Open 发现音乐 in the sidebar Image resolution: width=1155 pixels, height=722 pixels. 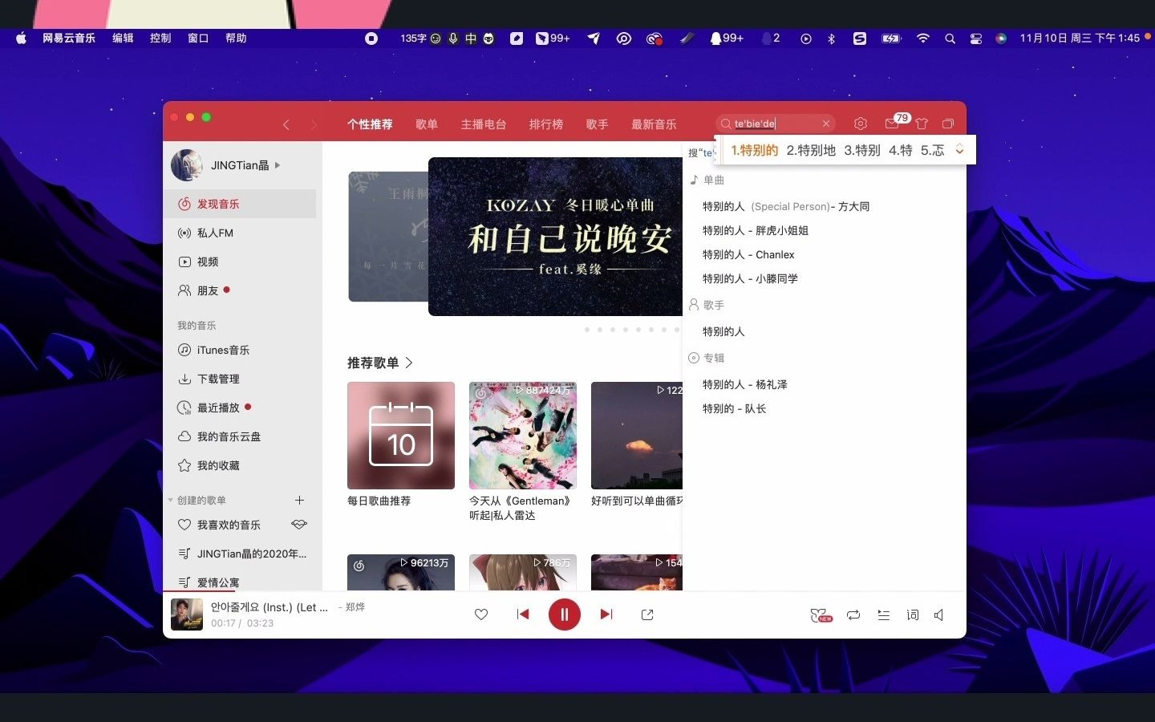point(240,204)
